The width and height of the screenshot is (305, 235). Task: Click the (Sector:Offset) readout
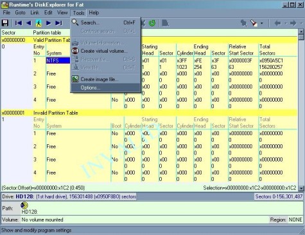(43, 188)
